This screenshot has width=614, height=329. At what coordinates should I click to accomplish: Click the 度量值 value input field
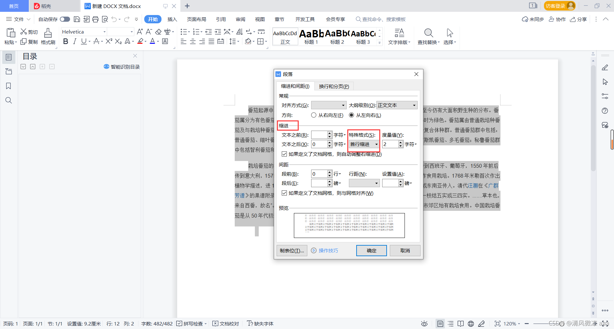pos(390,144)
